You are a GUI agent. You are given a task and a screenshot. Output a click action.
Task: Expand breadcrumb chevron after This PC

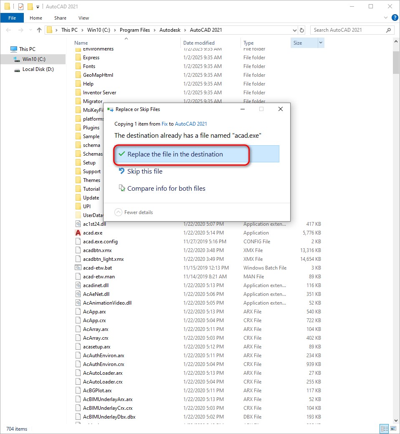82,30
